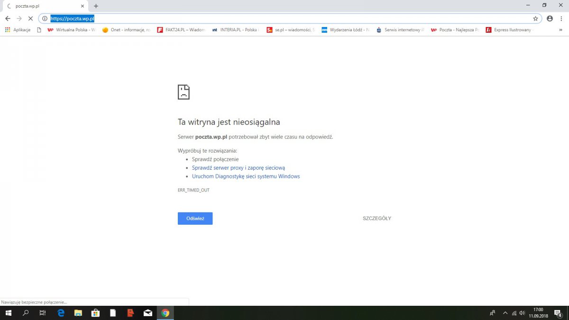Open the se.pl wiadomości bookmark
Screen dimensions: 569x320
coord(290,30)
